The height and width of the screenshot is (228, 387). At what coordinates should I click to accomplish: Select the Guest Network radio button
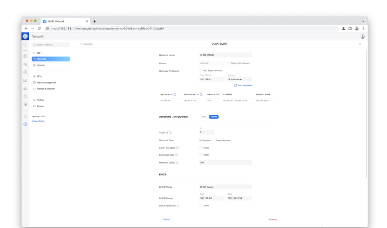pos(214,140)
